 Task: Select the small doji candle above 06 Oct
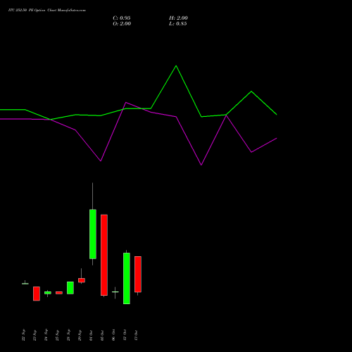tap(115, 292)
